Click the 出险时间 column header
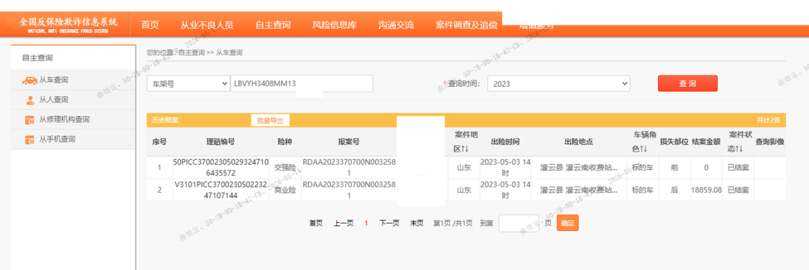Screen dimensions: 809x270 tap(505, 142)
